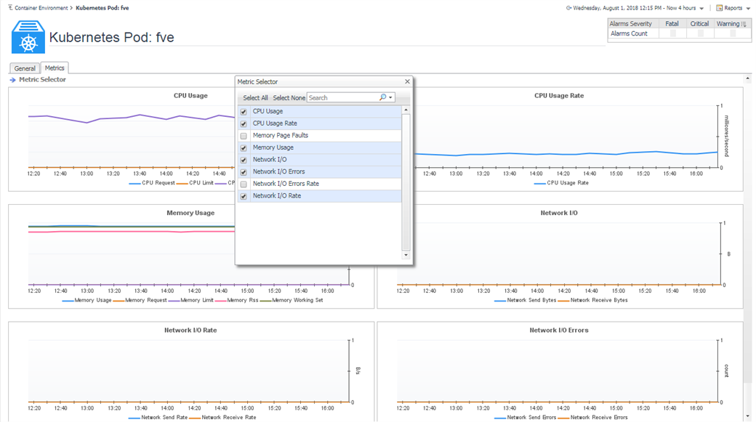Screen dimensions: 756x422
Task: Click the Reports page icon
Action: (x=720, y=8)
